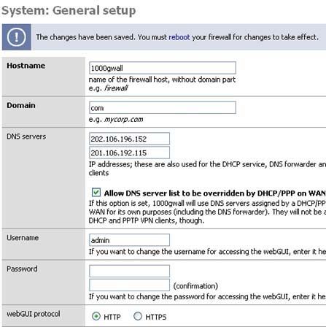Image resolution: width=326 pixels, height=327 pixels.
Task: Click the '(confirmation)' text beside the password field
Action: click(195, 286)
